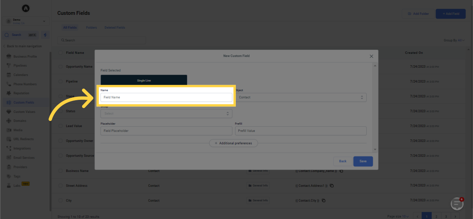Image resolution: width=473 pixels, height=219 pixels.
Task: Go to Tags in the sidebar
Action: pyautogui.click(x=17, y=177)
